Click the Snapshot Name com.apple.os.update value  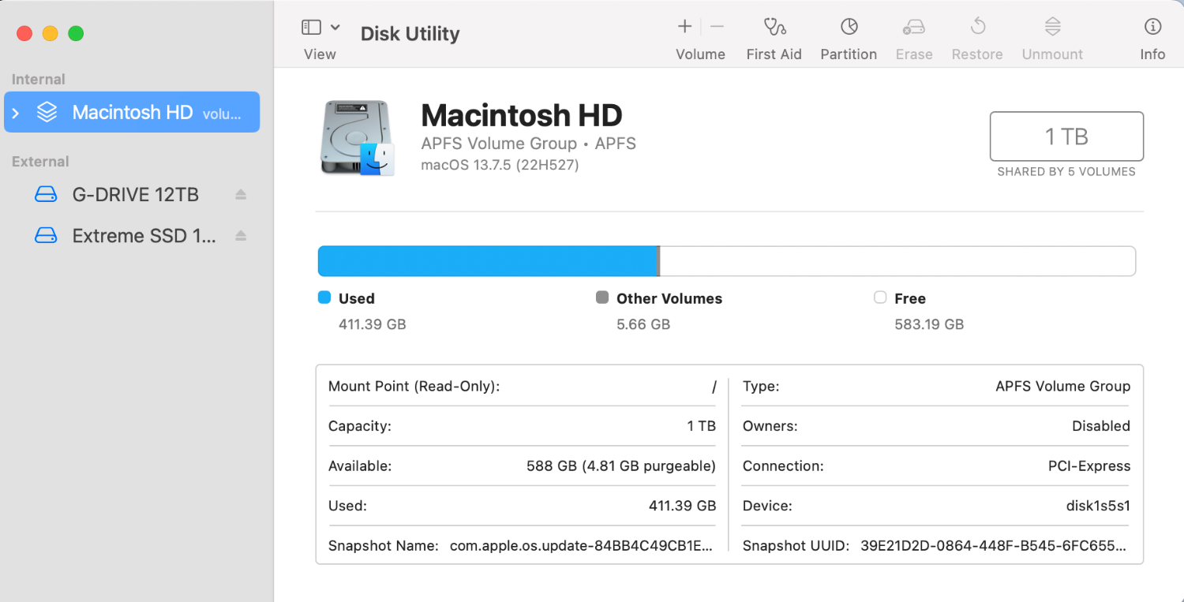(582, 546)
